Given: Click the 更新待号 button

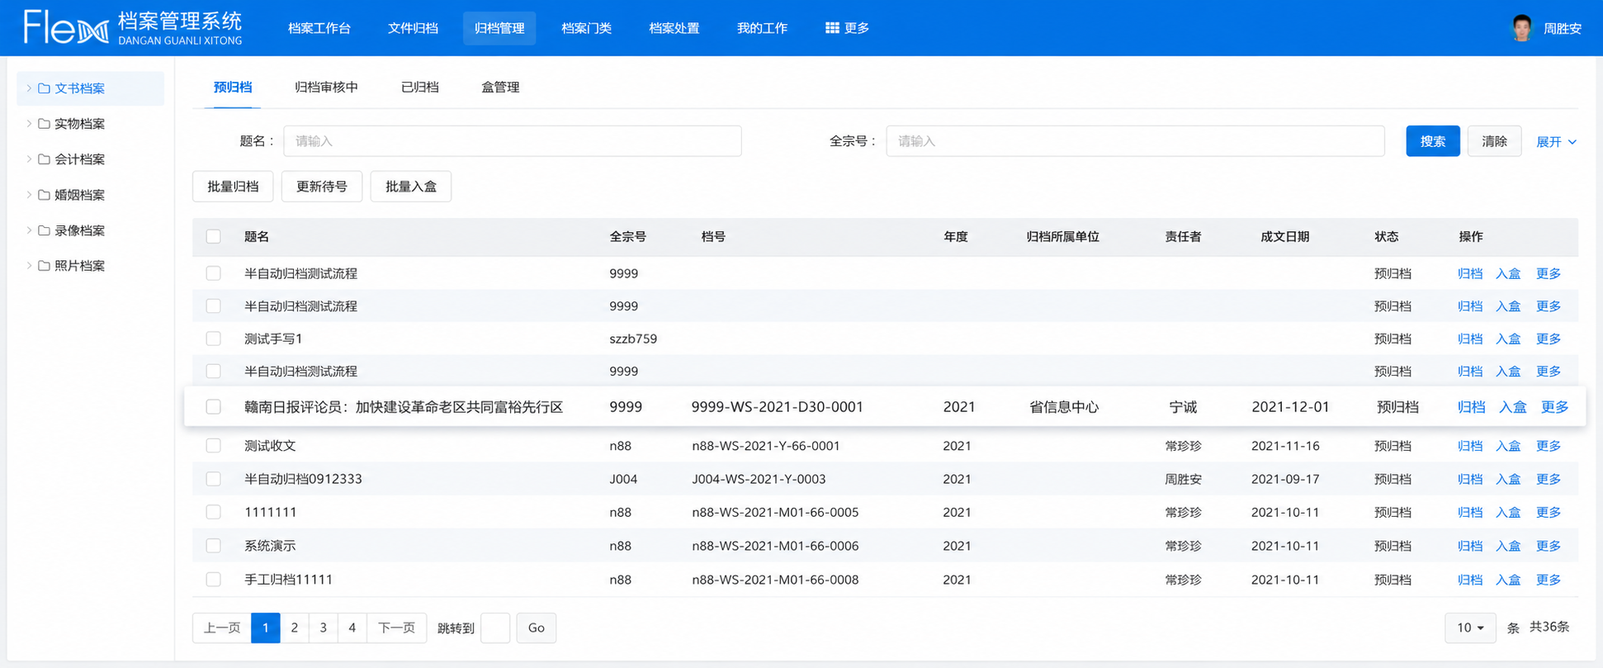Looking at the screenshot, I should coord(322,187).
